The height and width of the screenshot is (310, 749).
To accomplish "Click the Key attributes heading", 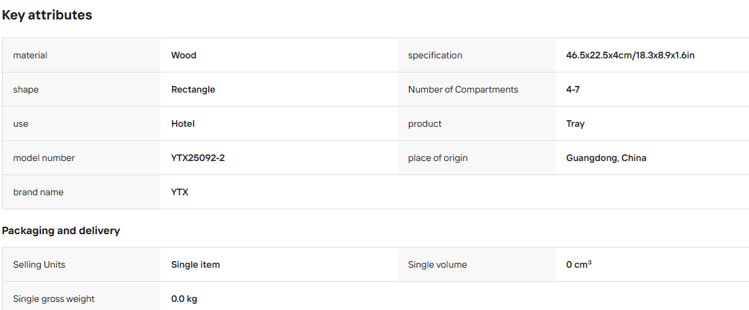I will pyautogui.click(x=47, y=15).
